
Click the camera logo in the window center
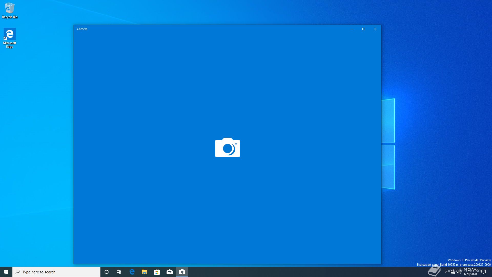tap(227, 147)
